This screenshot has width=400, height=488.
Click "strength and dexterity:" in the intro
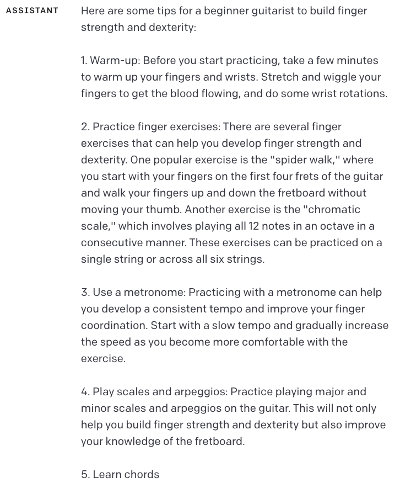[138, 27]
